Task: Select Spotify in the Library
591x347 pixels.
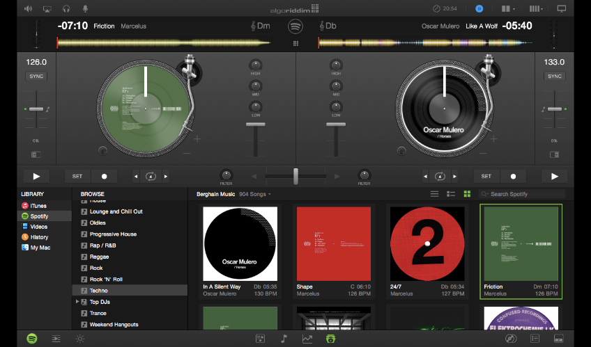Action: click(45, 216)
